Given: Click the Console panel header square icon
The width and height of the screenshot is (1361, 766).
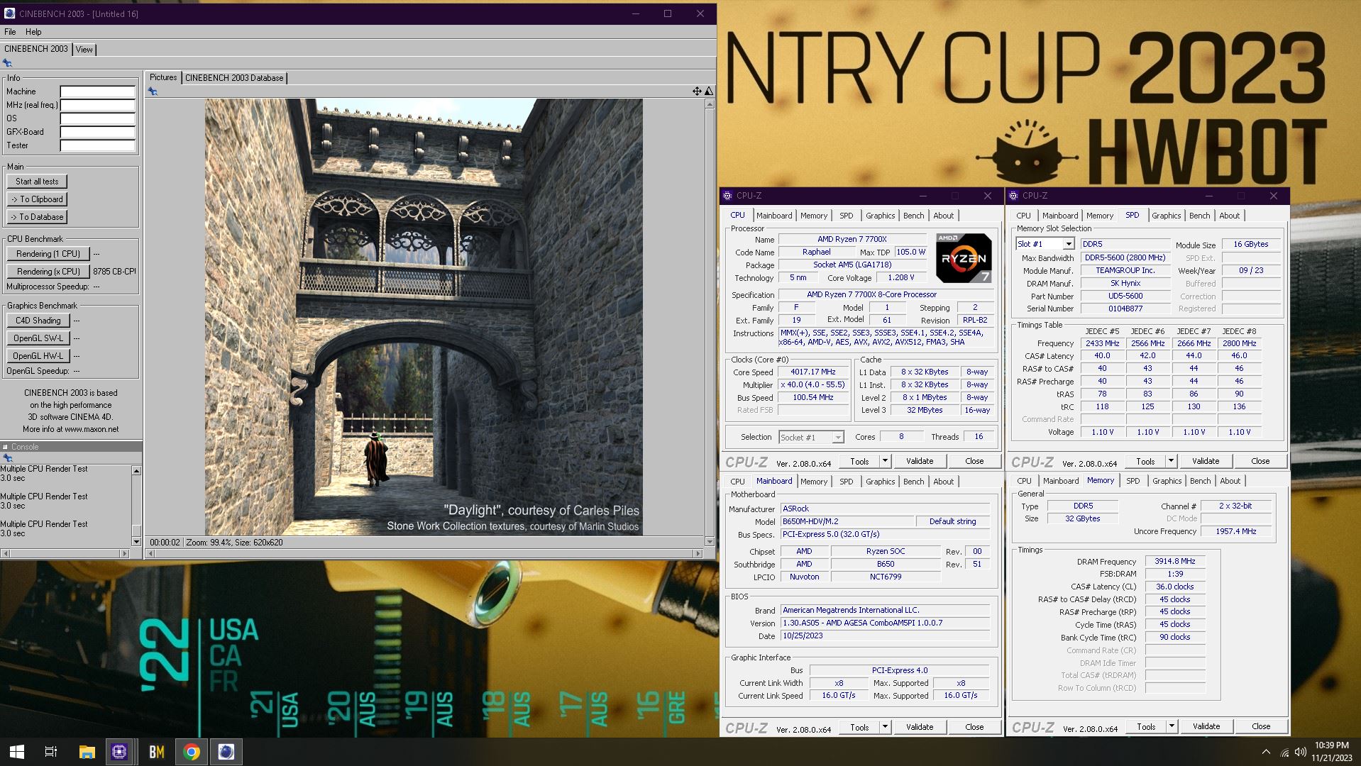Looking at the screenshot, I should 5,447.
